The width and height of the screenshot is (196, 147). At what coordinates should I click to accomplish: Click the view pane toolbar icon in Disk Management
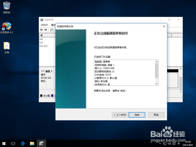52,30
